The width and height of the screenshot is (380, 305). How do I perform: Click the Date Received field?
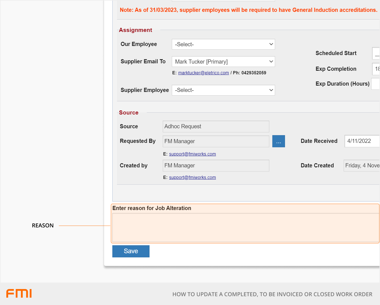pos(362,141)
